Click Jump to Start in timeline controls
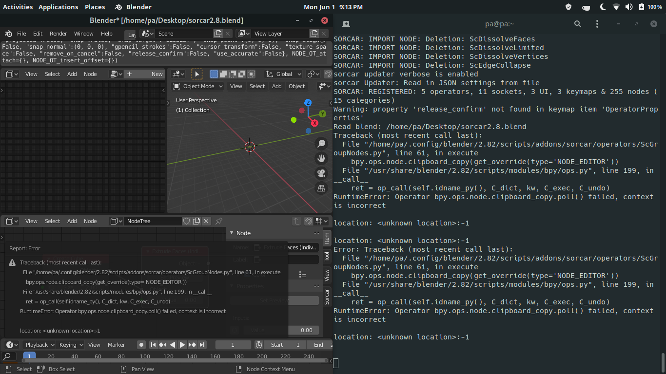This screenshot has width=666, height=374. 153,345
